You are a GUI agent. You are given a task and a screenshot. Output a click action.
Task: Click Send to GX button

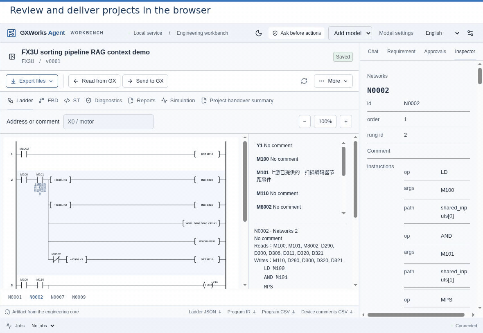pyautogui.click(x=145, y=81)
